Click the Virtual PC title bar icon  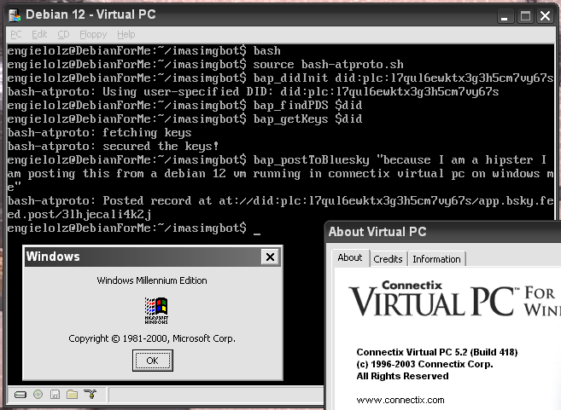click(x=13, y=14)
